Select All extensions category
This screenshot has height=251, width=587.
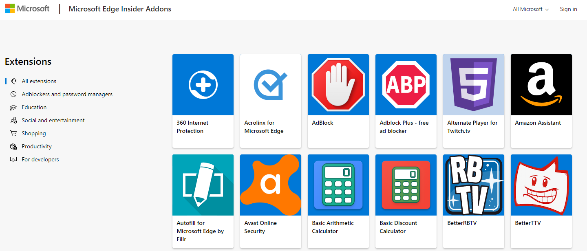pyautogui.click(x=39, y=81)
